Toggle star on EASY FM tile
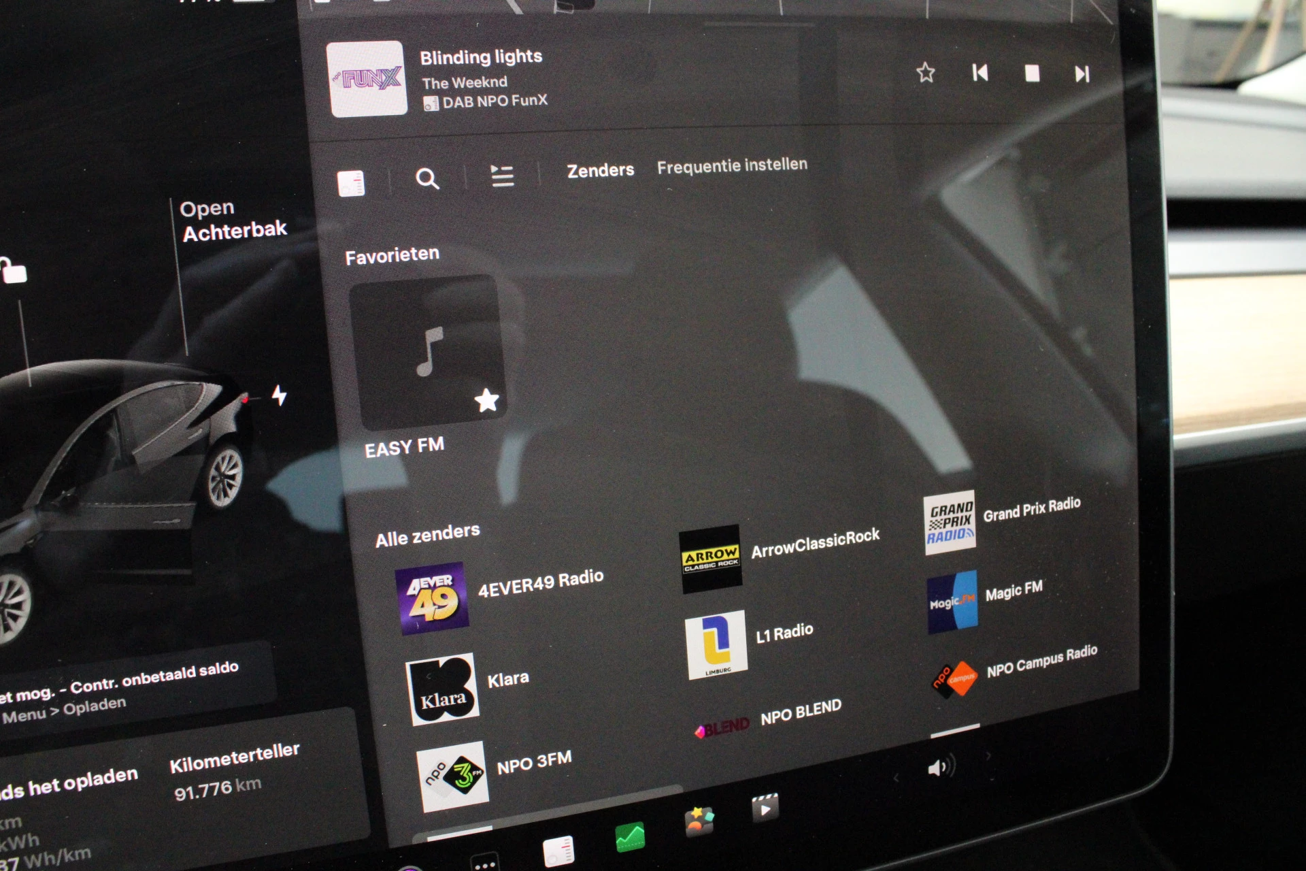Image resolution: width=1306 pixels, height=871 pixels. point(486,400)
